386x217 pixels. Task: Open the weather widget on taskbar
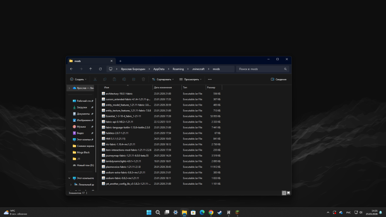coord(15,212)
